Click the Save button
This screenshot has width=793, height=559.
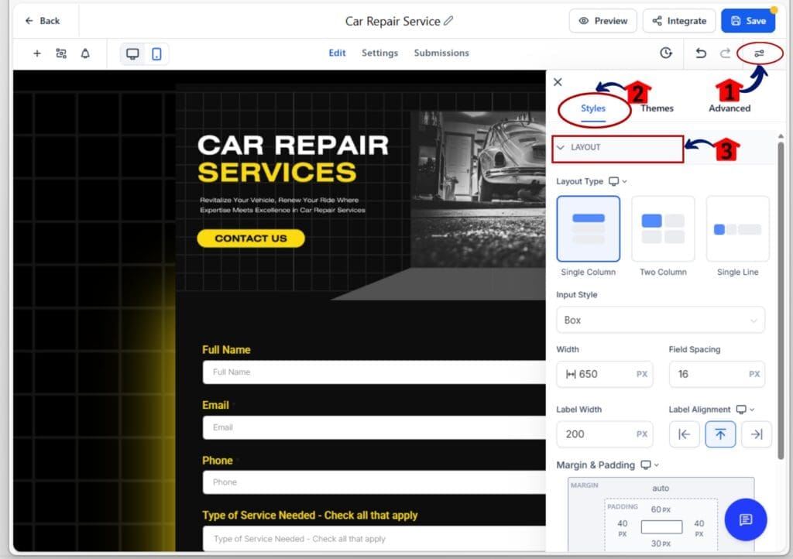747,21
